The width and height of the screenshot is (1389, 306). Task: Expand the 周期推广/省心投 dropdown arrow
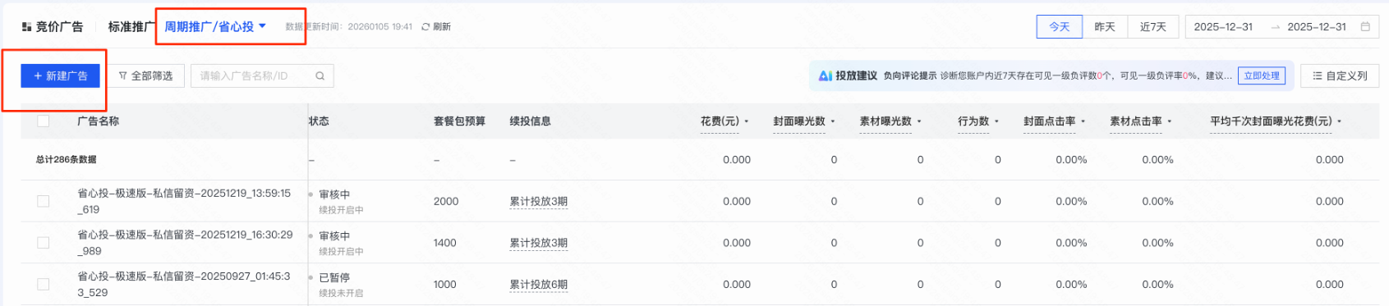pos(262,26)
